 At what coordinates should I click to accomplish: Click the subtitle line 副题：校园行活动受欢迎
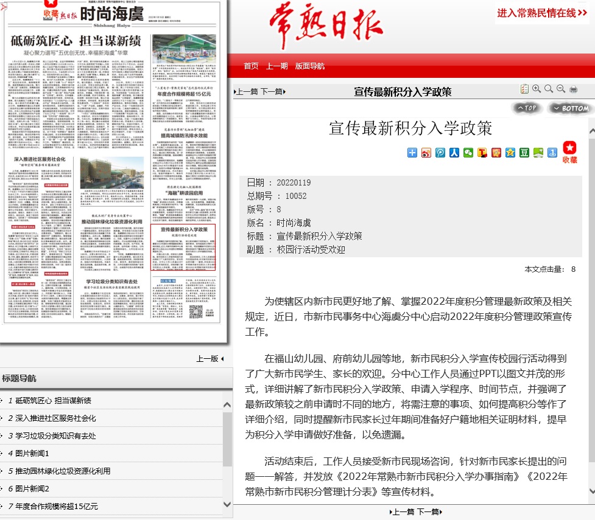(x=296, y=250)
